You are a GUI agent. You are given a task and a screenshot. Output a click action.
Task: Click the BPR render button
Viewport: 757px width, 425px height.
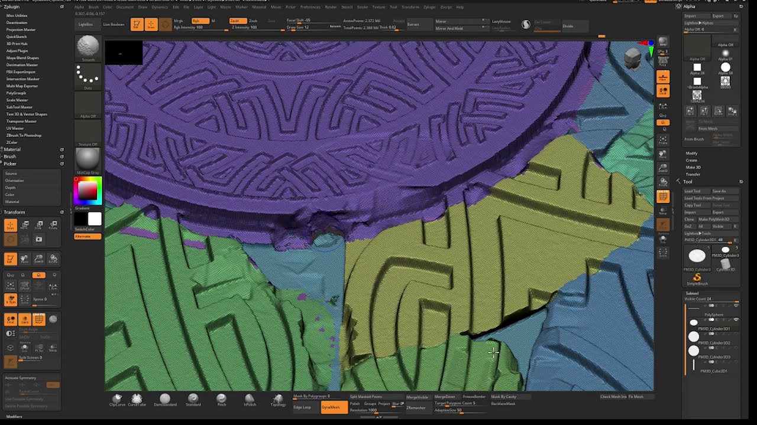click(x=663, y=41)
